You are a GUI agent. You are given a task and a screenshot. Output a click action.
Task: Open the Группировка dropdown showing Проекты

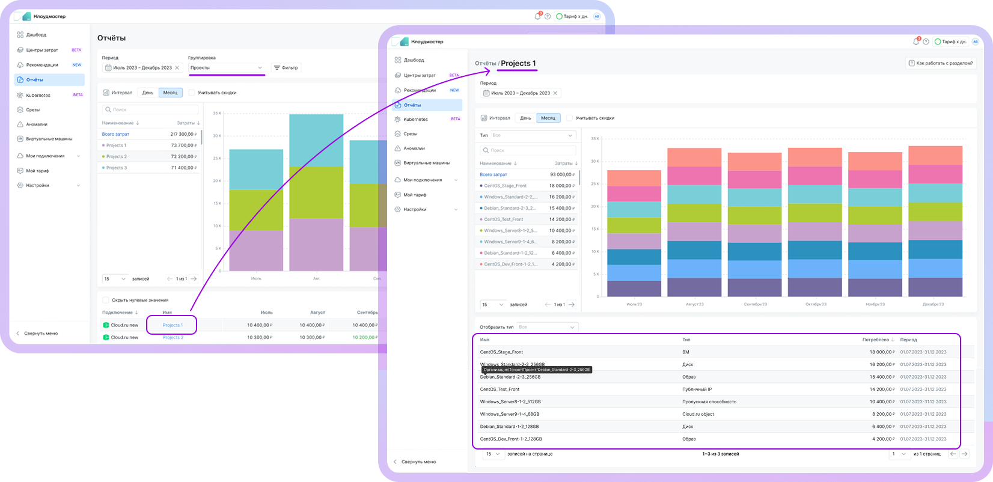point(226,68)
